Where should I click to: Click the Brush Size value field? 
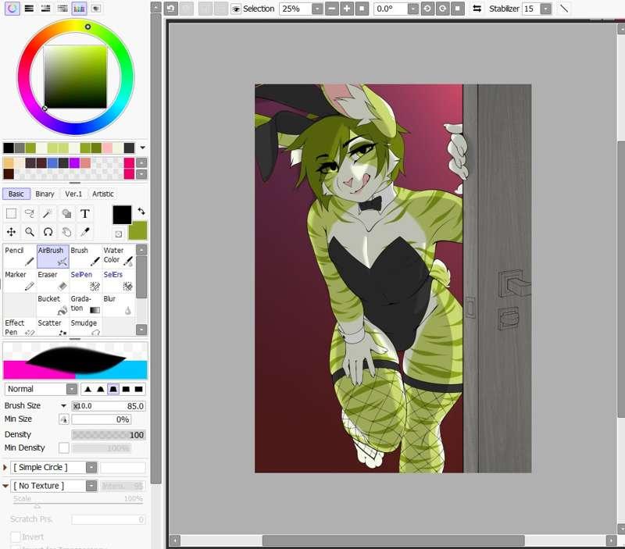(108, 406)
